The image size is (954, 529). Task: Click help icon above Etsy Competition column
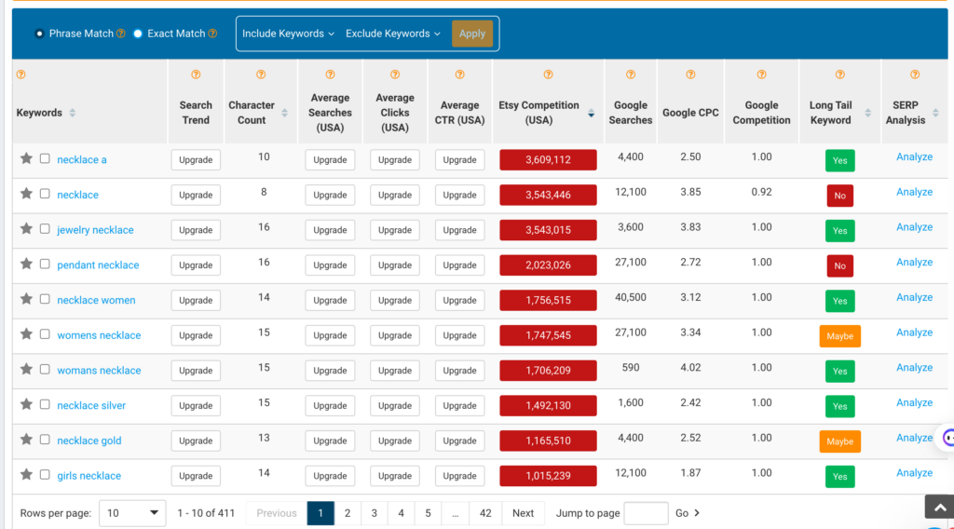pyautogui.click(x=548, y=75)
